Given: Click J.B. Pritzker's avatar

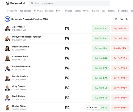Looking at the screenshot, I should (x=7, y=29).
